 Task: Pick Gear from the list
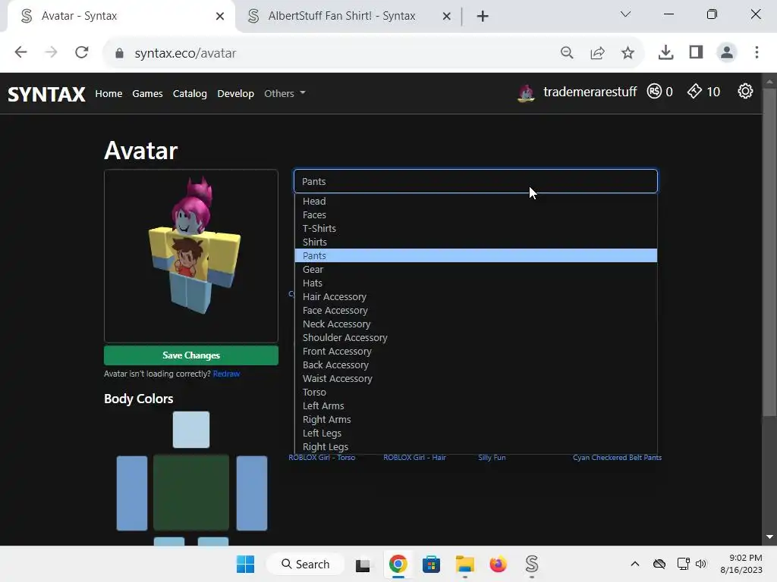tap(476, 269)
